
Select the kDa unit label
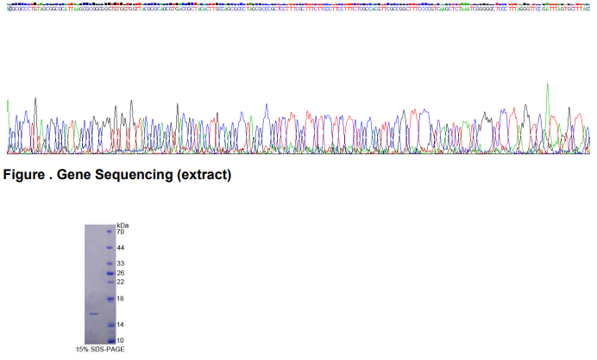pos(122,225)
